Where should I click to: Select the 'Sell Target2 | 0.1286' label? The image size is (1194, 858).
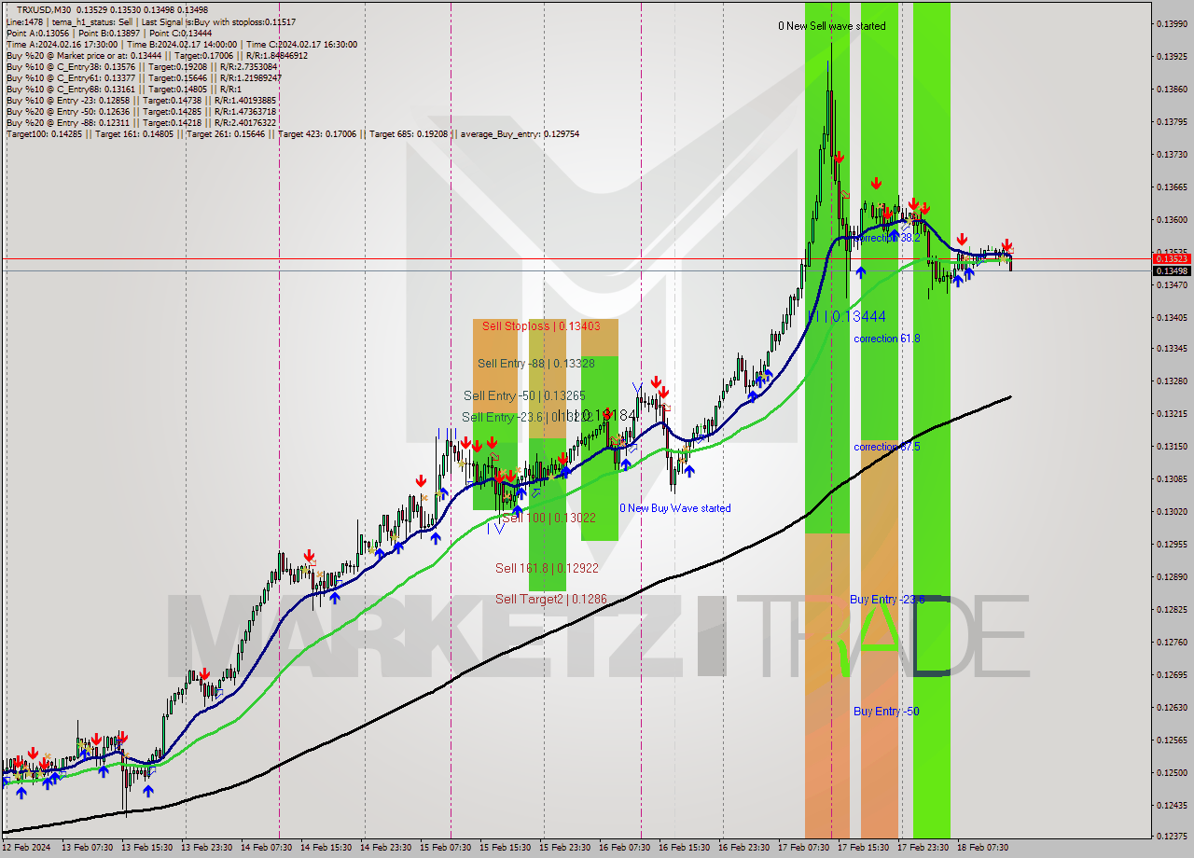pos(551,599)
